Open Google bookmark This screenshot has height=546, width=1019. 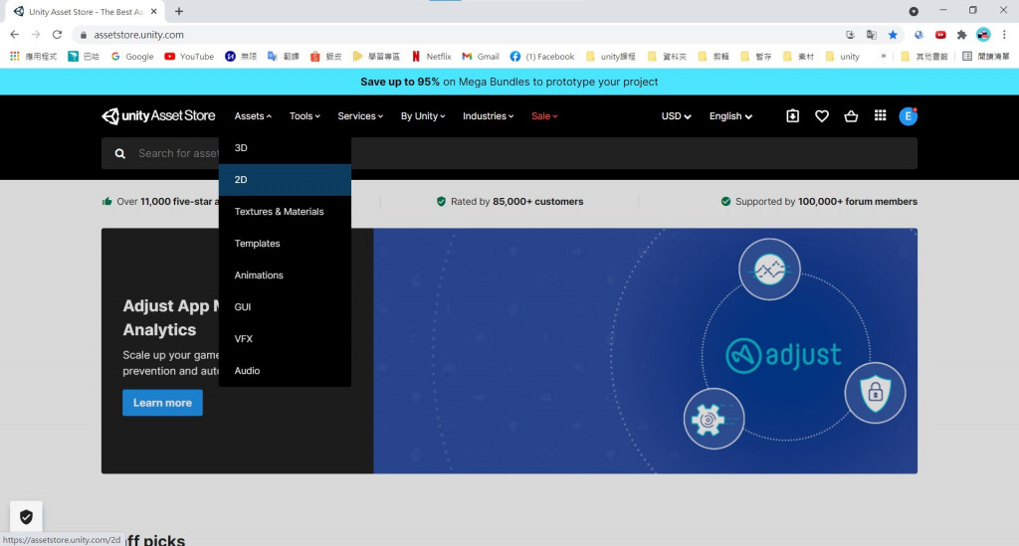click(x=132, y=57)
